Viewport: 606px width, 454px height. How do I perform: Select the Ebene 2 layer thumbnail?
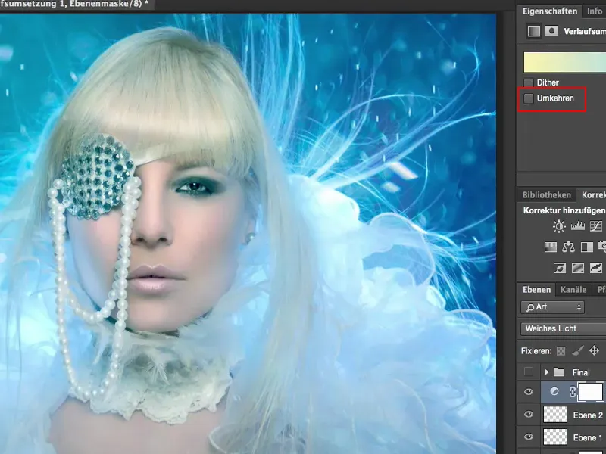(x=555, y=415)
